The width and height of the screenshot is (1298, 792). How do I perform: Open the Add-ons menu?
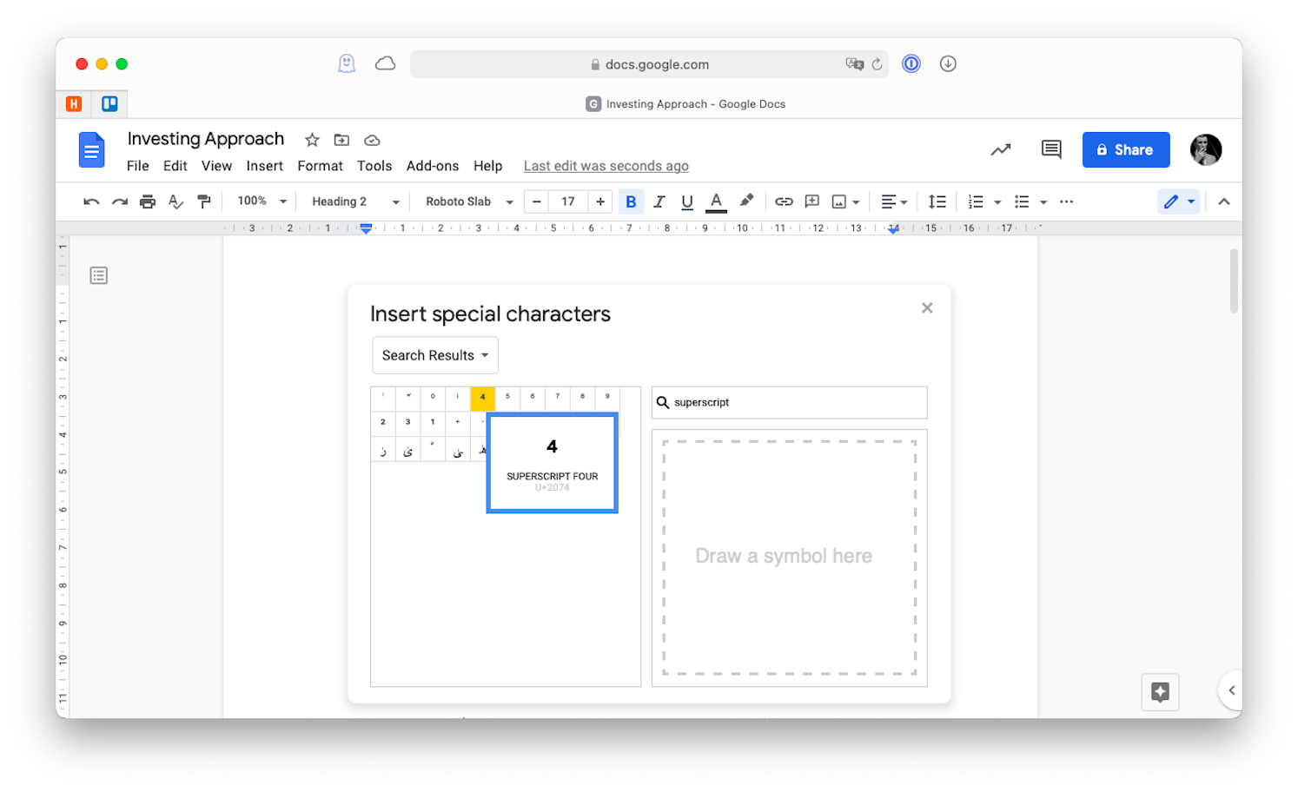point(432,165)
